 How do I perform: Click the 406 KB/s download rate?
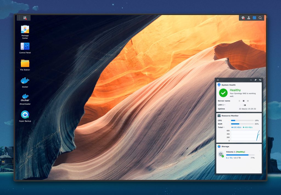pyautogui.click(x=248, y=127)
